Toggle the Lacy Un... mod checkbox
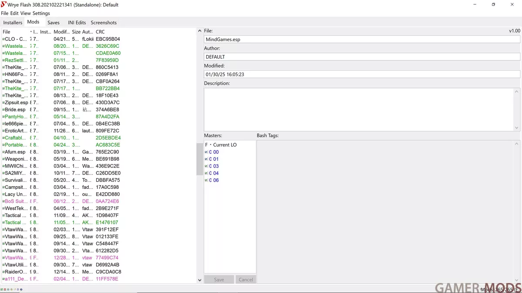This screenshot has height=293, width=522. pos(3,194)
